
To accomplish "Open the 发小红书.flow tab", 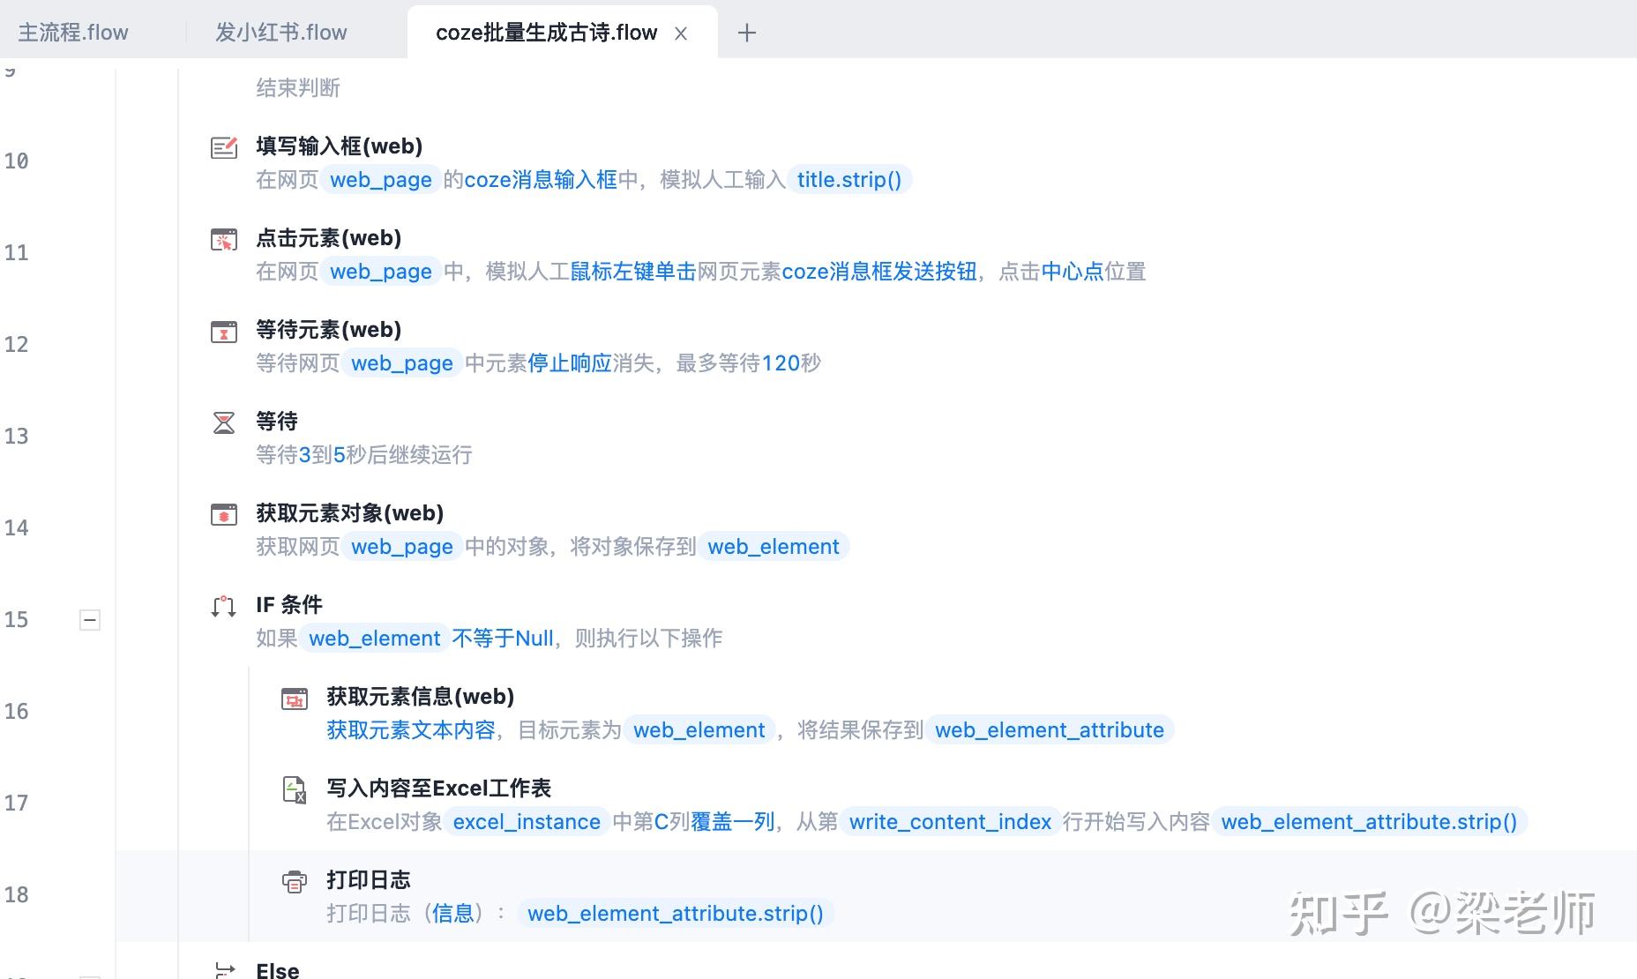I will (280, 32).
